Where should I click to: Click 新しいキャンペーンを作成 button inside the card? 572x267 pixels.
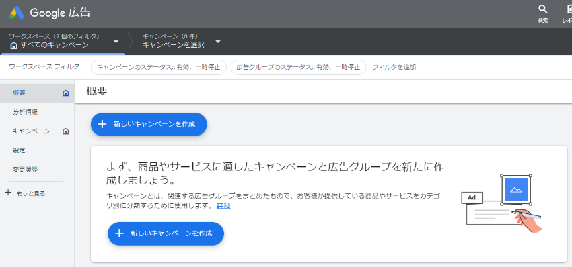click(x=166, y=233)
